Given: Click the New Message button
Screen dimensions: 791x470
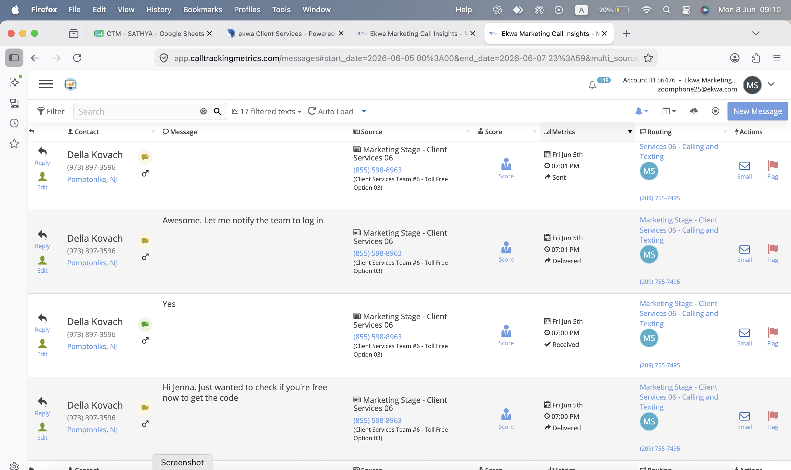Looking at the screenshot, I should click(757, 111).
